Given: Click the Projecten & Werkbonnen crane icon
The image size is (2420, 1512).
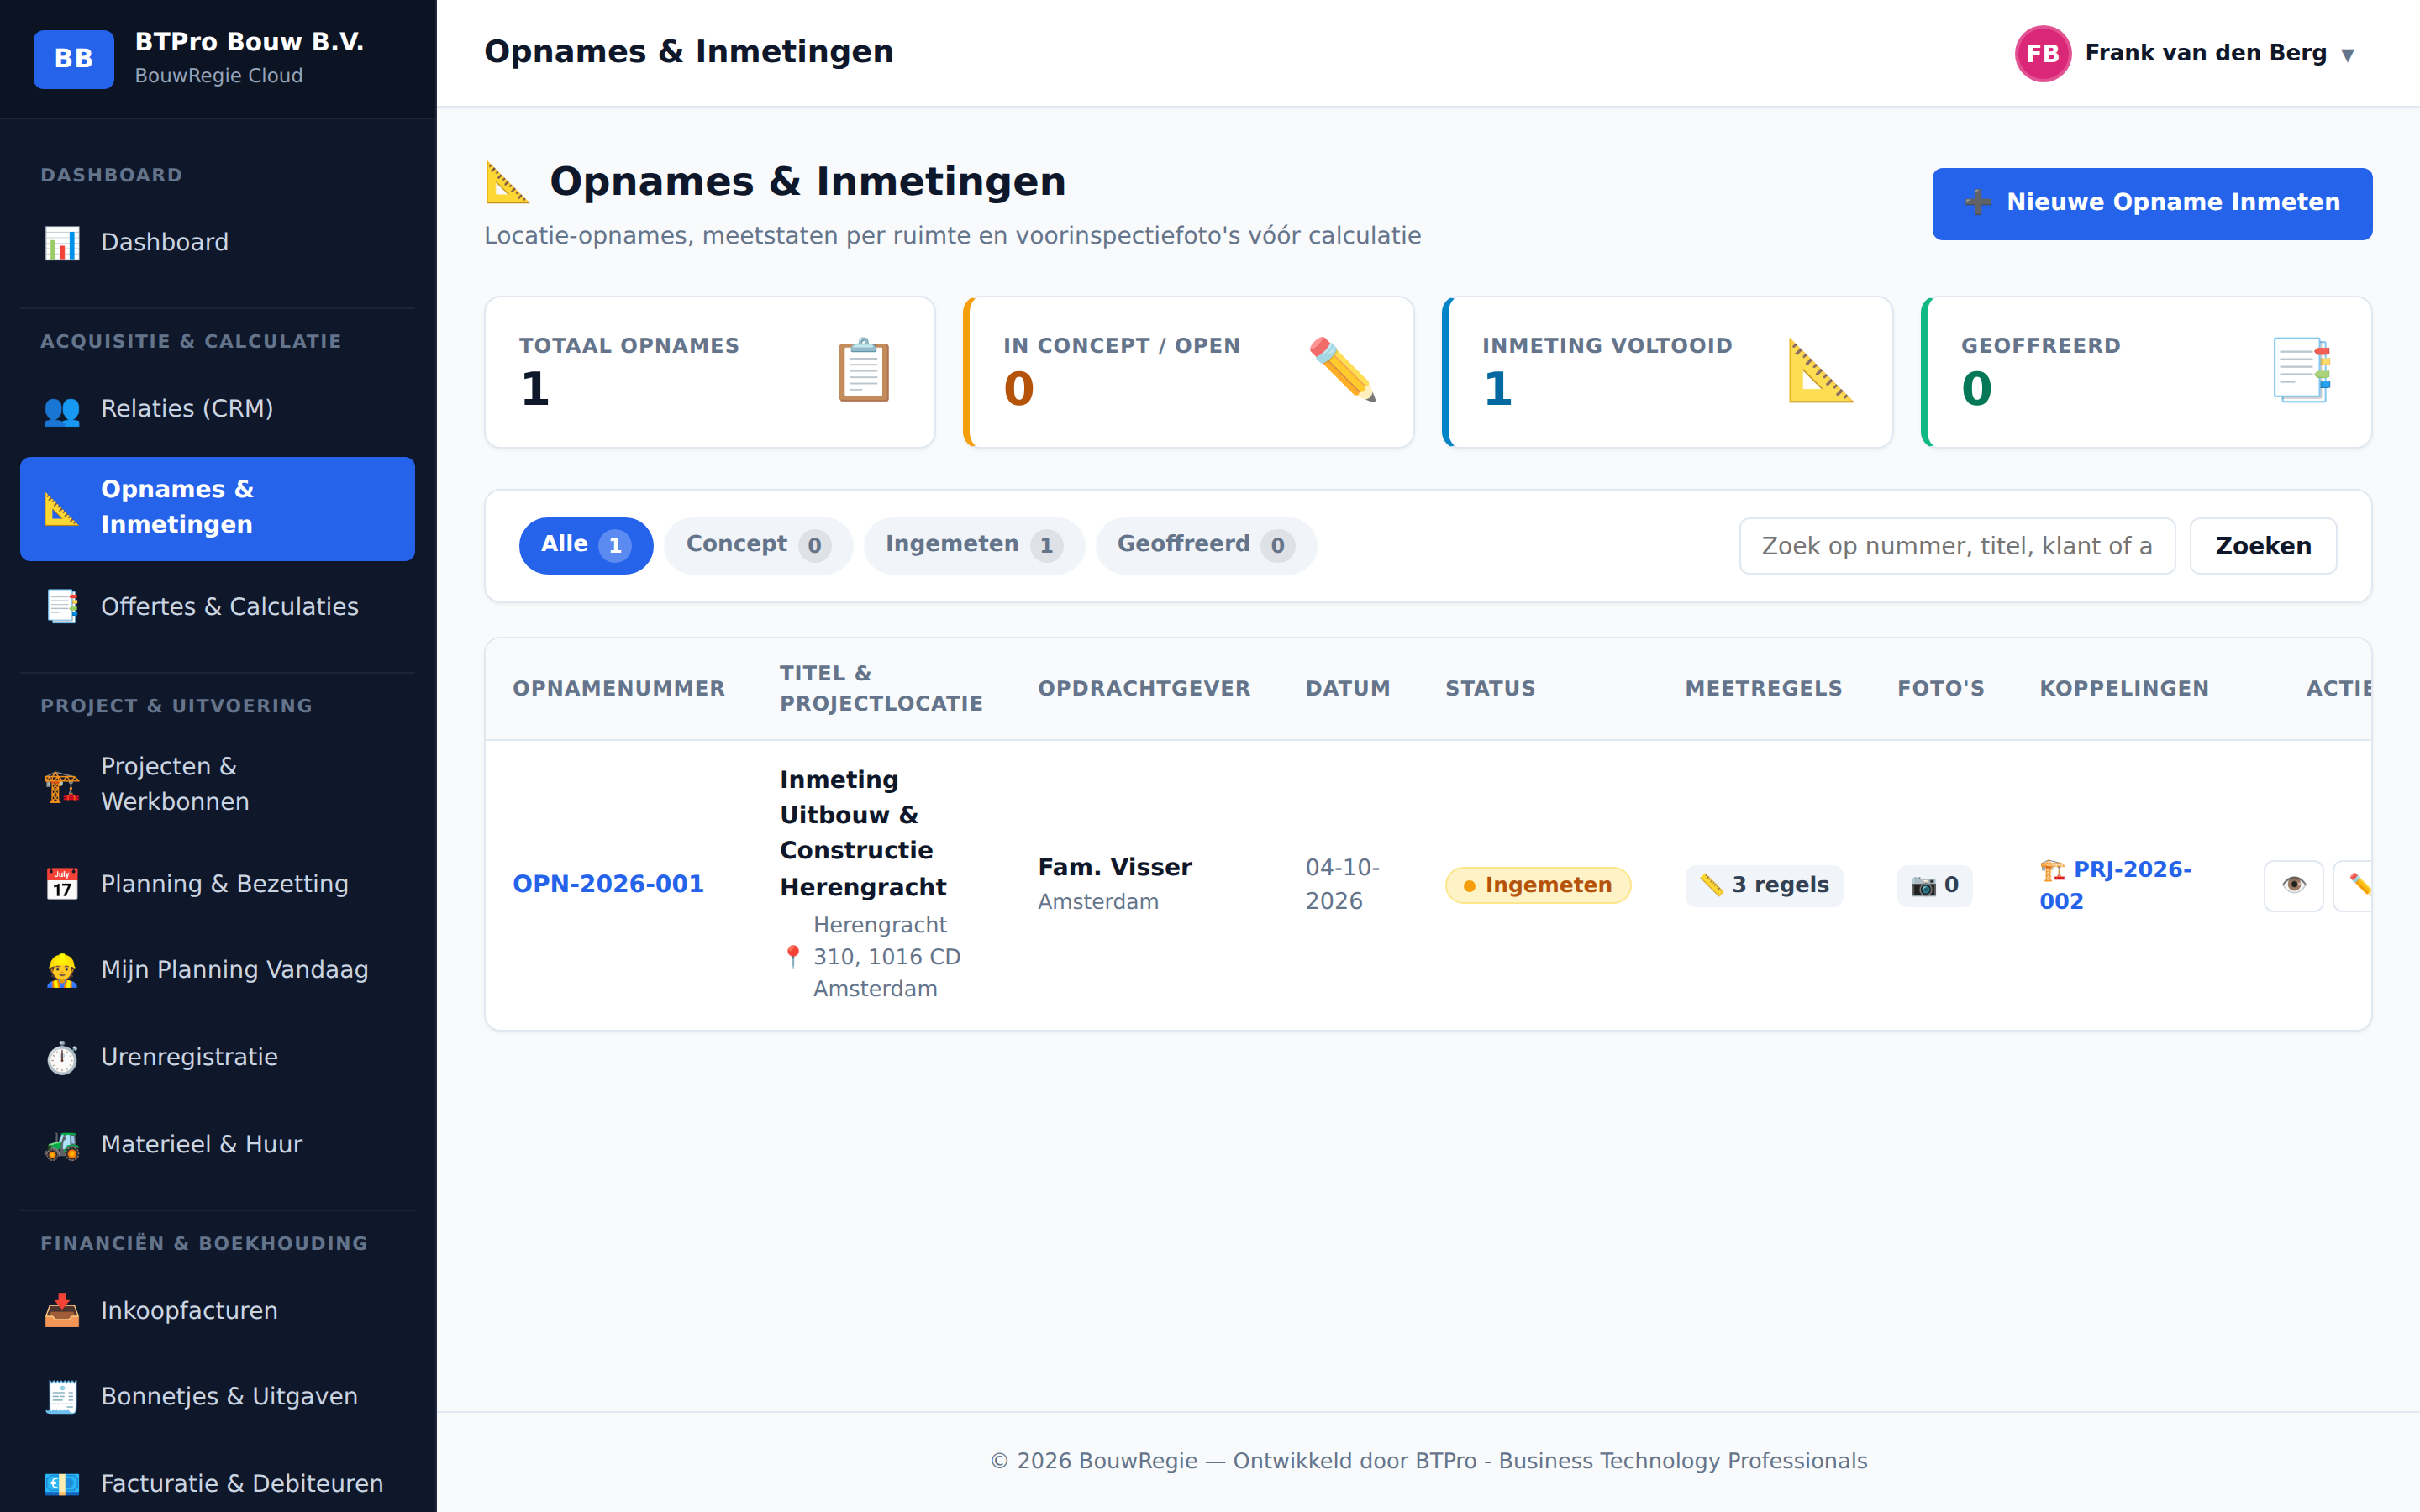Looking at the screenshot, I should (x=62, y=785).
